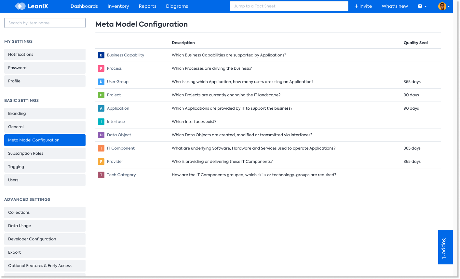Click "Which Interfaces exist?" description
Image resolution: width=460 pixels, height=279 pixels.
point(194,122)
